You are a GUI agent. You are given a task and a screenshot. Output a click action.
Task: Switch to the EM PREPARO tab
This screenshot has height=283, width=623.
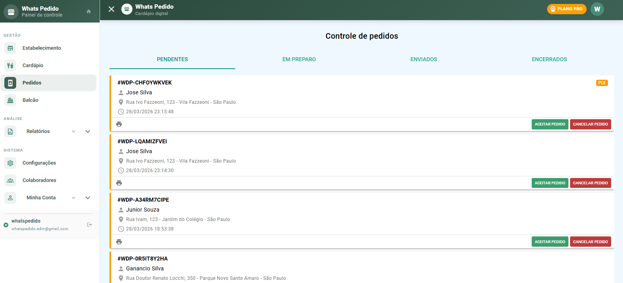tap(299, 60)
